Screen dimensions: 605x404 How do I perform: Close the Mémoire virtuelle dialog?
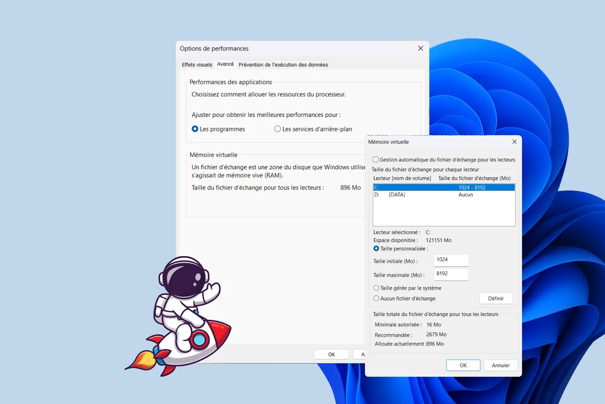coord(514,142)
